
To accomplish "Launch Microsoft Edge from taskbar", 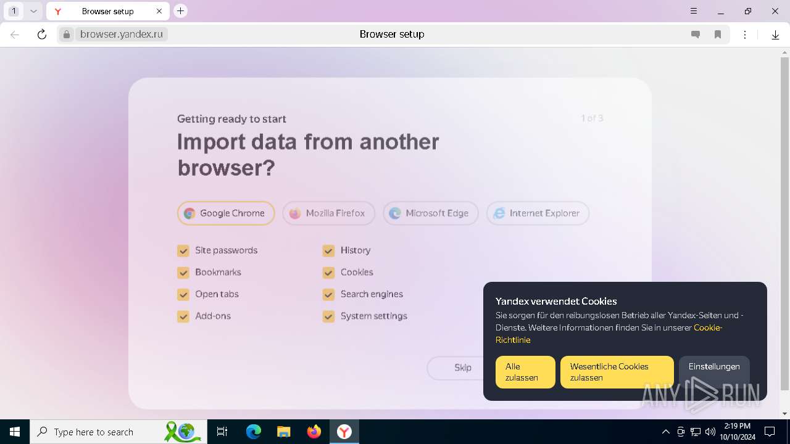I will point(254,432).
